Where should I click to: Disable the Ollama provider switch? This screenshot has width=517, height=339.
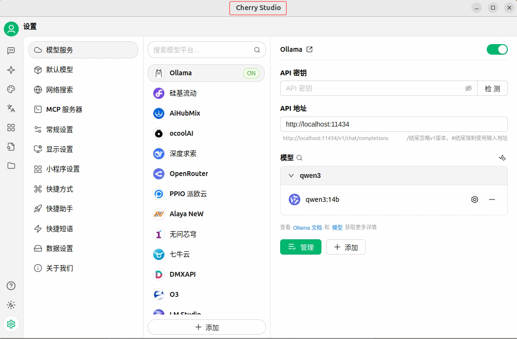pyautogui.click(x=497, y=49)
